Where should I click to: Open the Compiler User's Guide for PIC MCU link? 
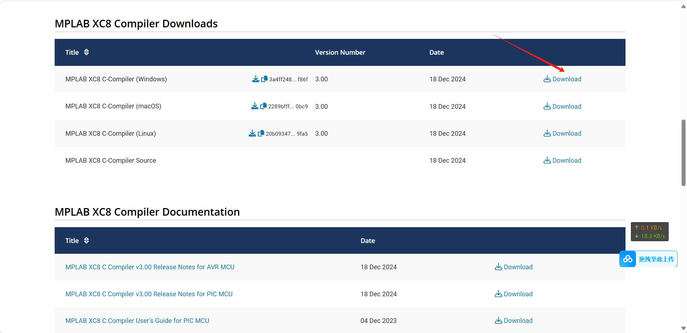pos(137,321)
